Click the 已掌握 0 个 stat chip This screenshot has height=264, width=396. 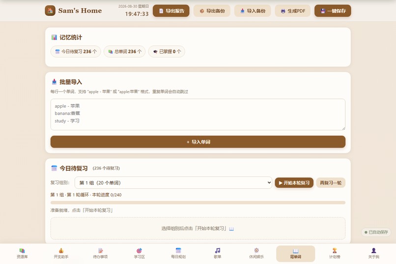pyautogui.click(x=167, y=52)
